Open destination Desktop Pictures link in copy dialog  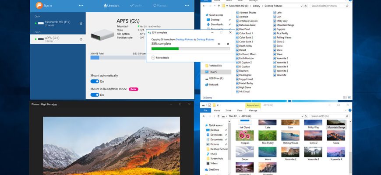pyautogui.click(x=205, y=39)
